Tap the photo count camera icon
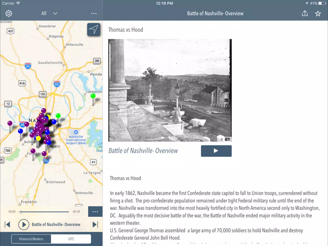The height and width of the screenshot is (246, 328). pyautogui.click(x=227, y=139)
